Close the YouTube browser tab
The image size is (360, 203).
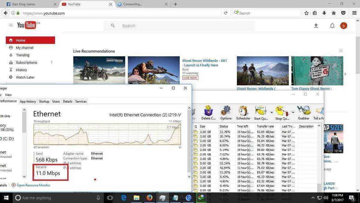[111, 4]
